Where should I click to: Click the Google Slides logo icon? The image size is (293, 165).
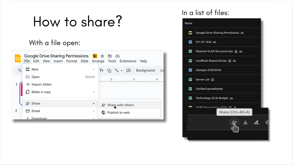click(x=18, y=58)
